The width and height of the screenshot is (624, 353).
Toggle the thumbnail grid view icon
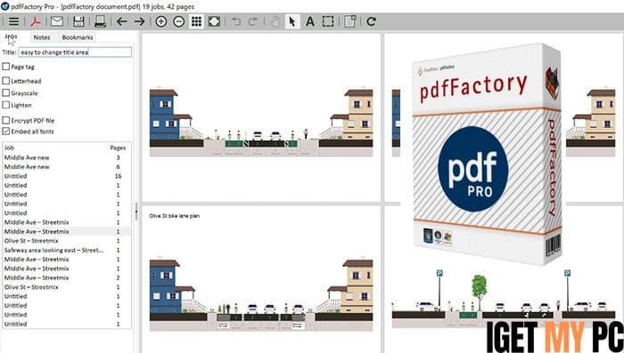tap(197, 21)
